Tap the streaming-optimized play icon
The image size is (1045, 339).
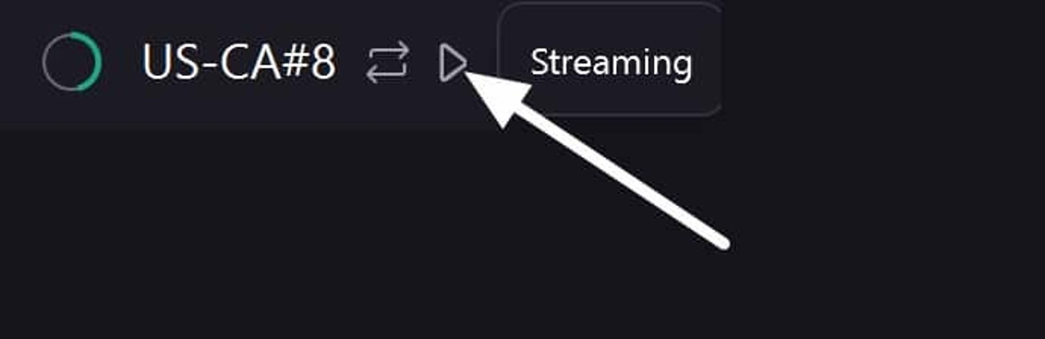coord(453,63)
